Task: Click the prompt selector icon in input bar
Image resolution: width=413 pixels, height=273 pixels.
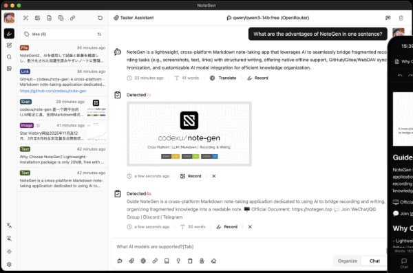Action: [131, 261]
